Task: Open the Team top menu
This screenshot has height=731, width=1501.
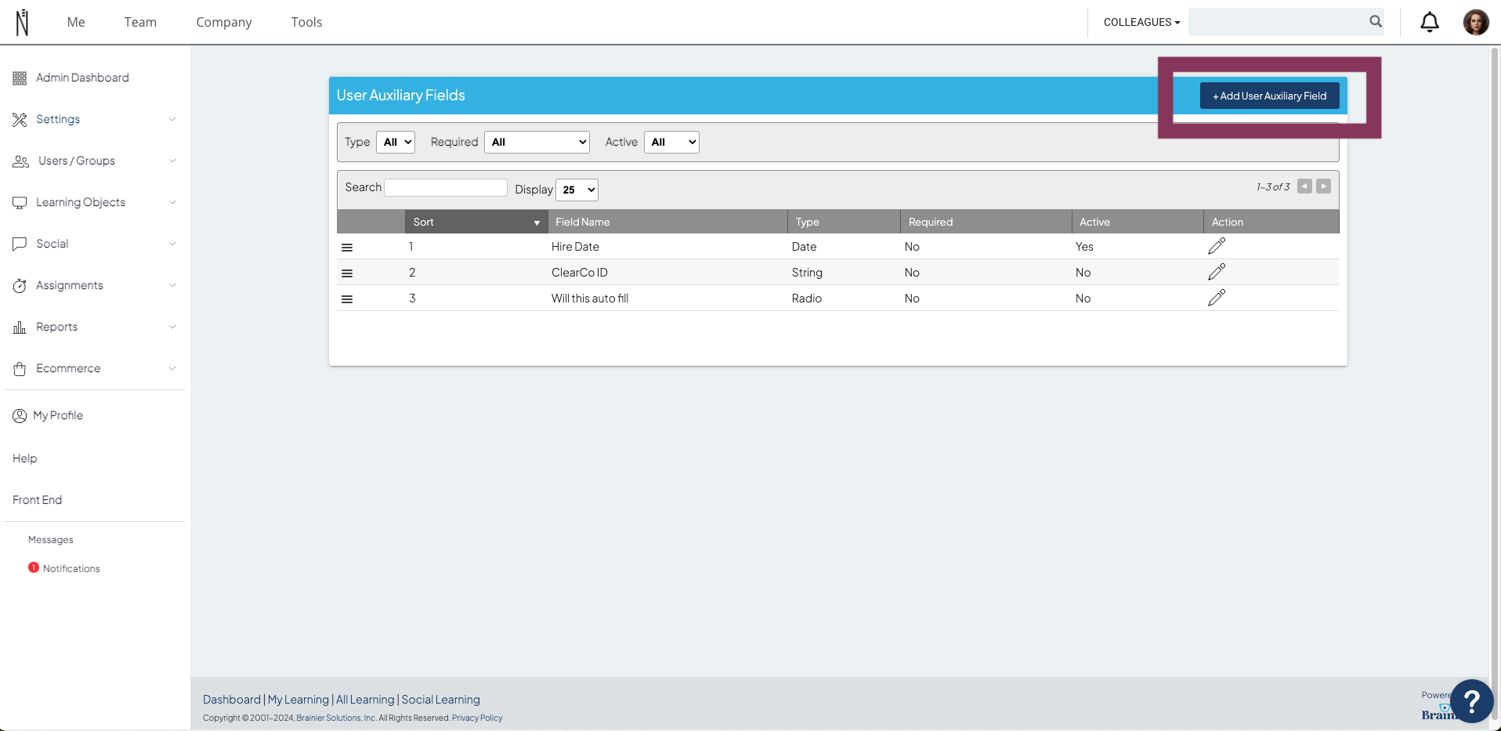Action: (x=140, y=22)
